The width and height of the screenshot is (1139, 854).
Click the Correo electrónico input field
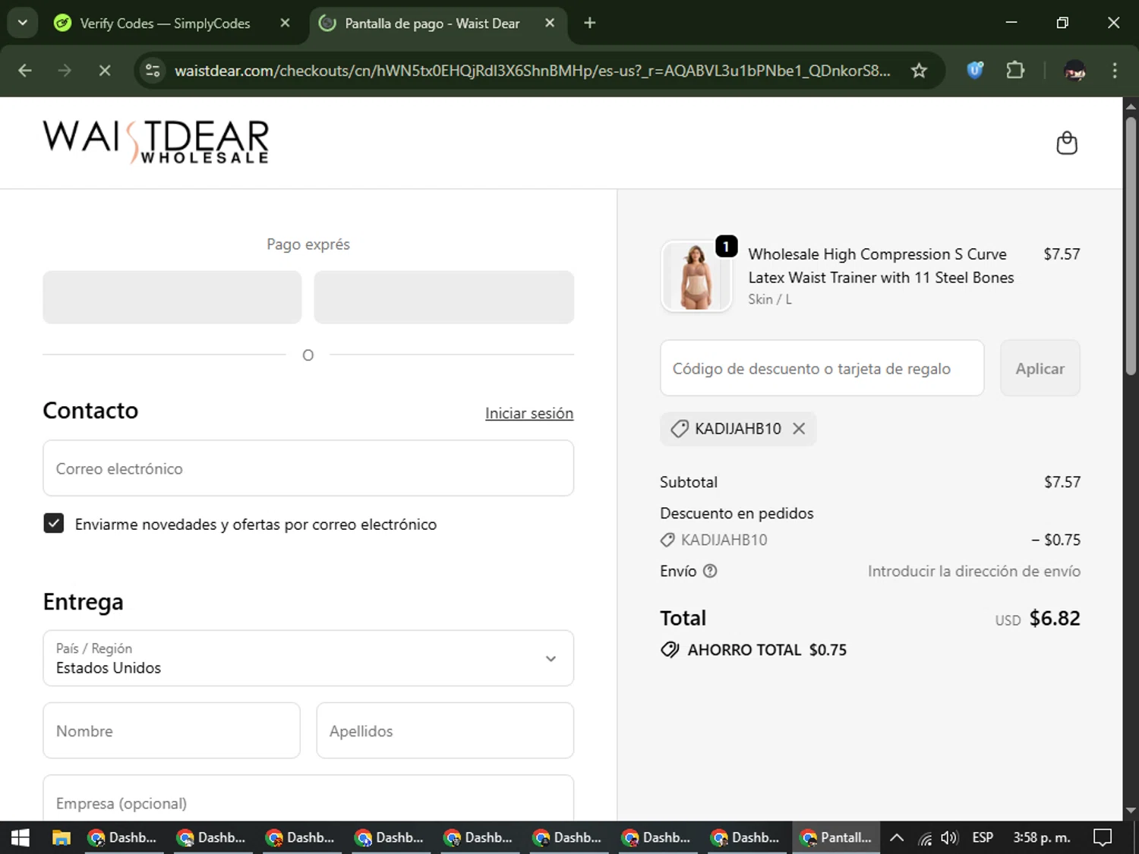point(308,468)
